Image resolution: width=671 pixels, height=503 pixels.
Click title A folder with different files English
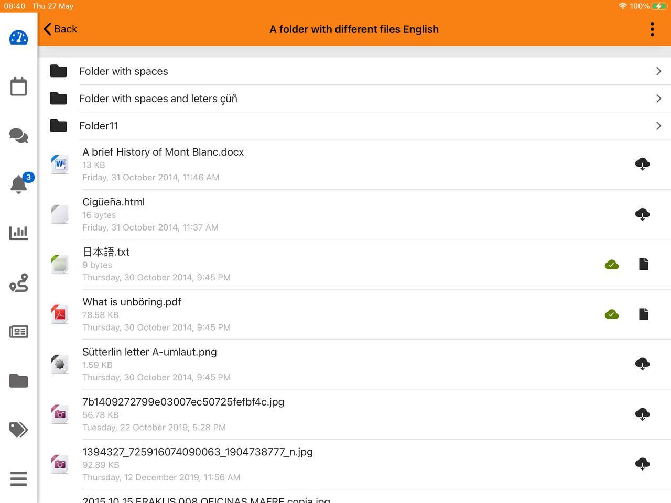tap(354, 29)
